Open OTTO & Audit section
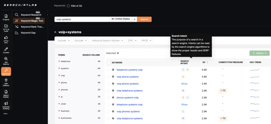The image size is (271, 124). coord(6,28)
